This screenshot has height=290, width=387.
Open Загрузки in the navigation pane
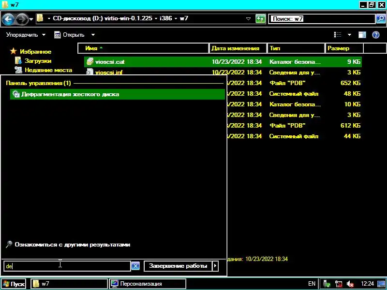tap(38, 61)
